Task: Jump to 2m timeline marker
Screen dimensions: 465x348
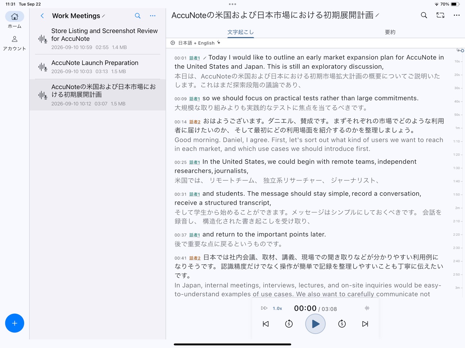Action: 457,208
